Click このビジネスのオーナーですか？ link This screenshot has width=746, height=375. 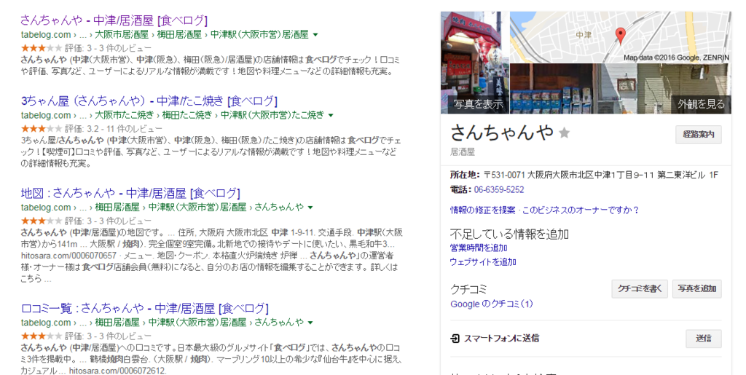(581, 210)
